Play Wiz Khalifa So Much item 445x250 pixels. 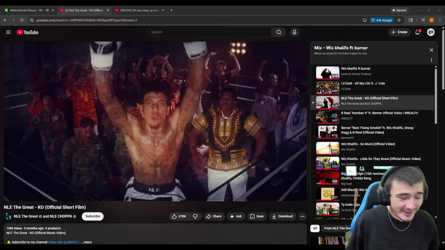pyautogui.click(x=372, y=148)
